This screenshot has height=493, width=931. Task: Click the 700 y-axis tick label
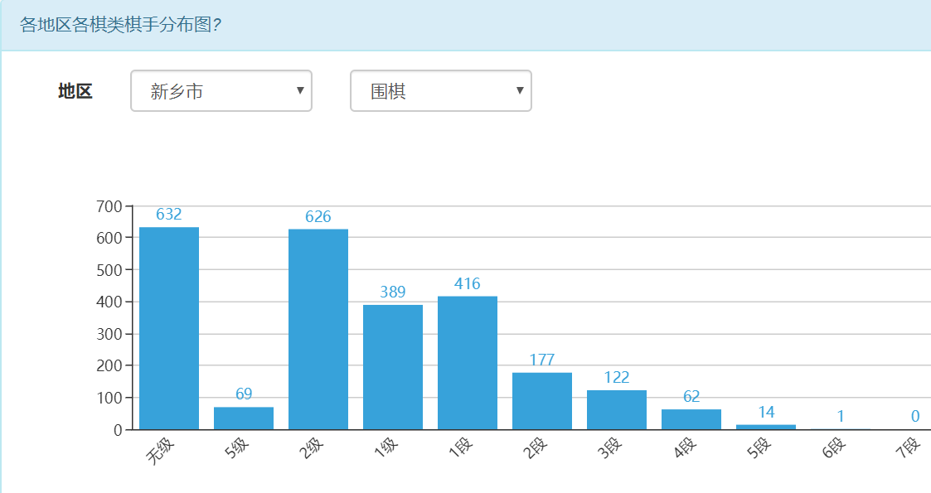tap(109, 205)
